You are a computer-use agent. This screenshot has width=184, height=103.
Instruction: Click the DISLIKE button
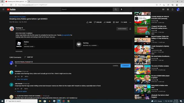click(x=98, y=22)
